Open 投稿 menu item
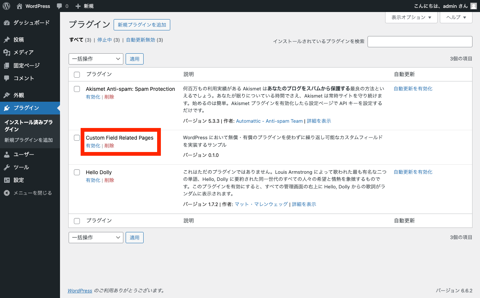The width and height of the screenshot is (480, 298). [x=30, y=40]
